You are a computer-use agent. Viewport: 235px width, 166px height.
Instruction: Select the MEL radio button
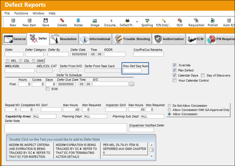[x=8, y=61]
